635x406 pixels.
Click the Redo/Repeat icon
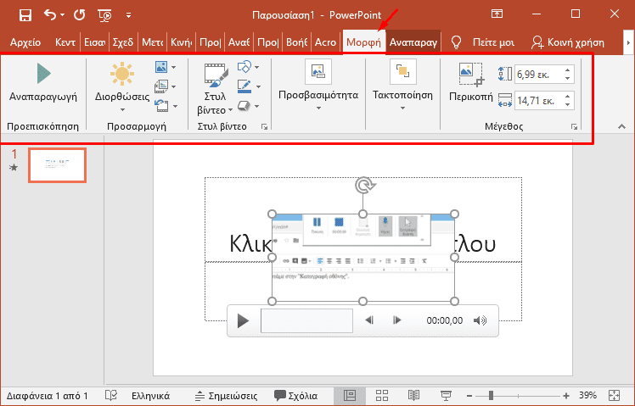(80, 15)
